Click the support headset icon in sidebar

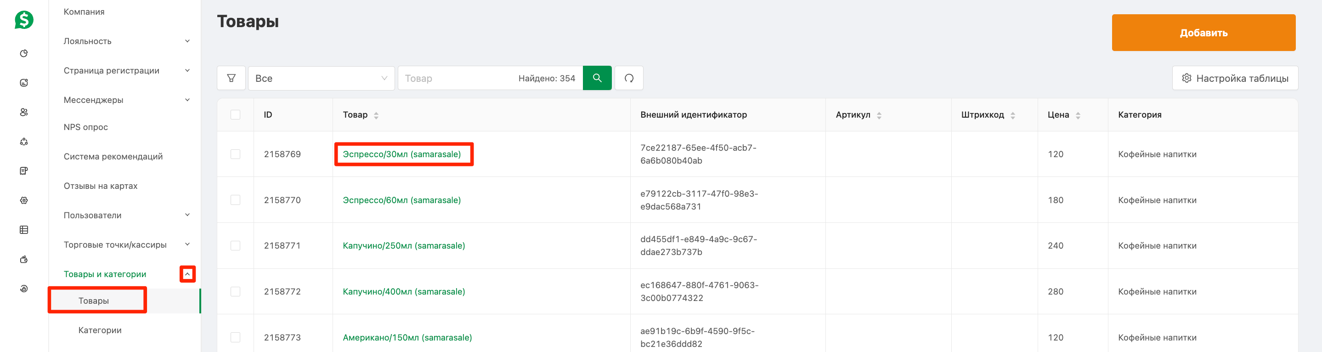point(23,289)
